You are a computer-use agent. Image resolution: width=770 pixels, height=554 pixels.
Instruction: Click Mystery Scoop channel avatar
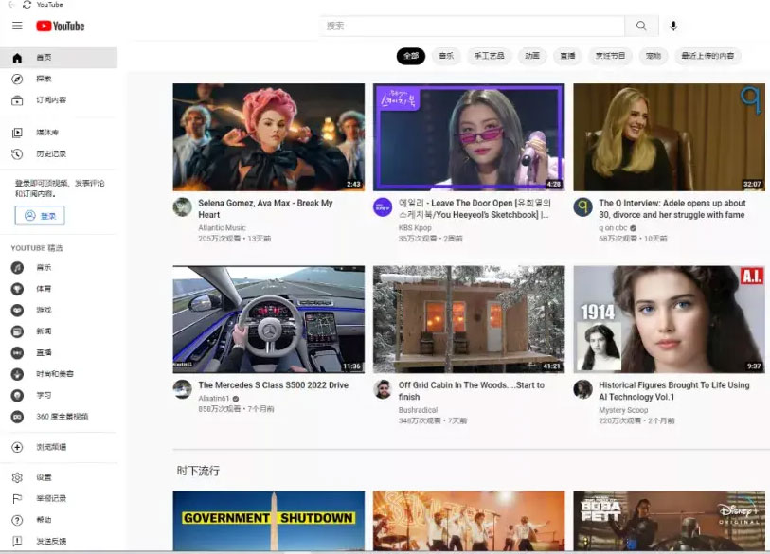pos(582,389)
